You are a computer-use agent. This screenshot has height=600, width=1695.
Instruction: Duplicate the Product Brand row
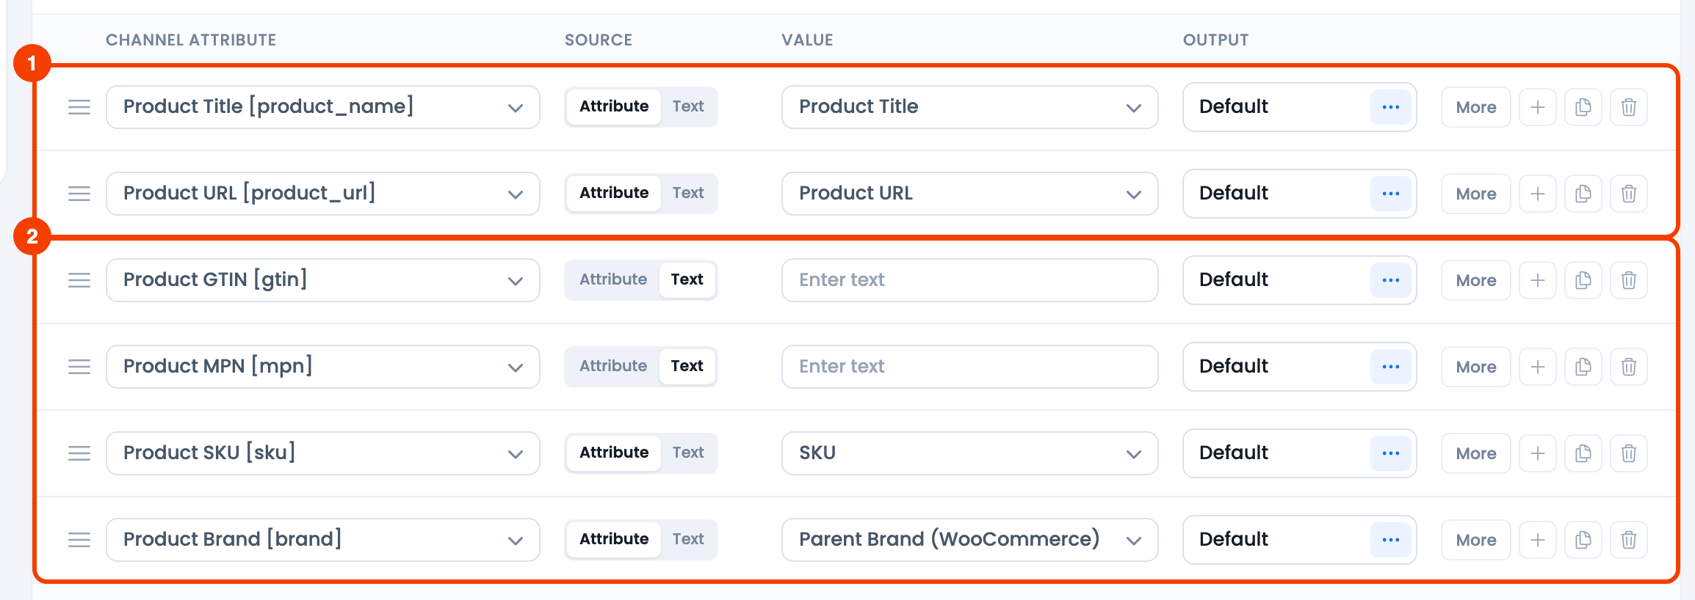coord(1583,540)
